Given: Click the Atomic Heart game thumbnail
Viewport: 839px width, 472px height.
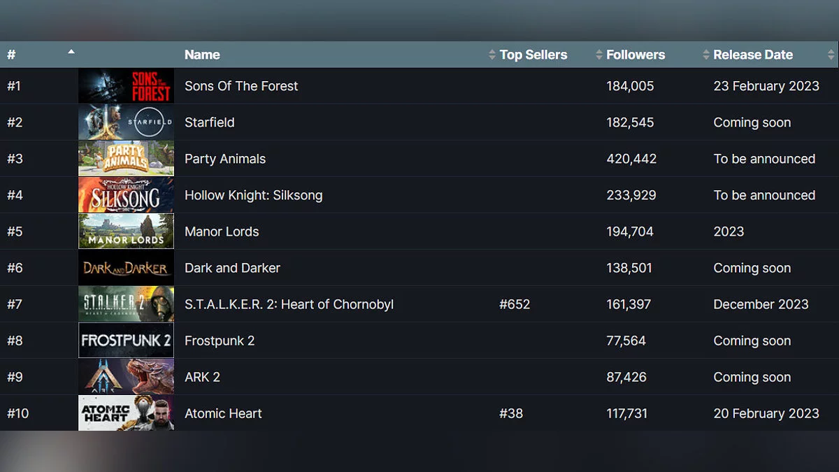Looking at the screenshot, I should click(126, 413).
